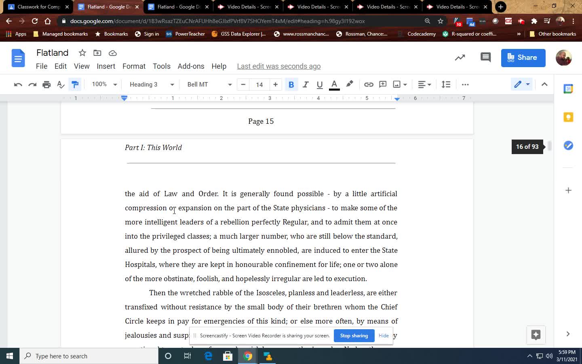Toggle Bold formatting

pos(291,85)
